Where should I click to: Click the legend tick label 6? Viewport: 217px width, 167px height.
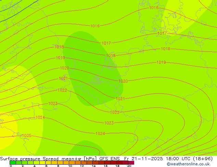pos(46,166)
